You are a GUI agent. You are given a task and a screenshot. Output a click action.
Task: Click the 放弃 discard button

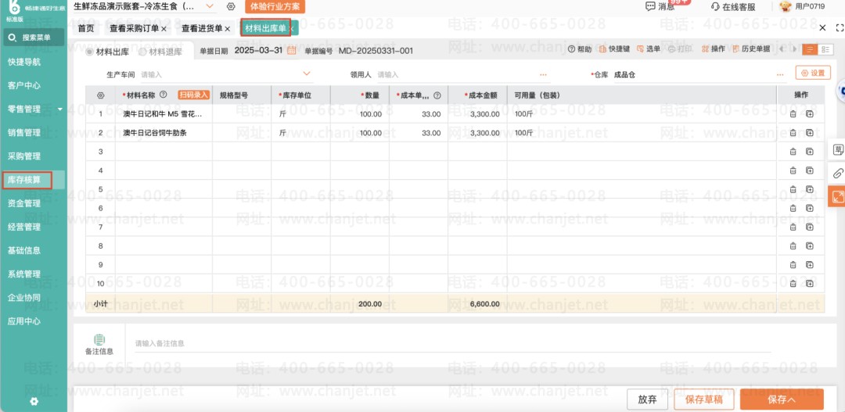(x=647, y=399)
